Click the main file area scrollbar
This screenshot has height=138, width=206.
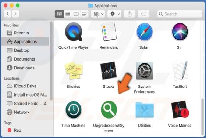[203, 117]
